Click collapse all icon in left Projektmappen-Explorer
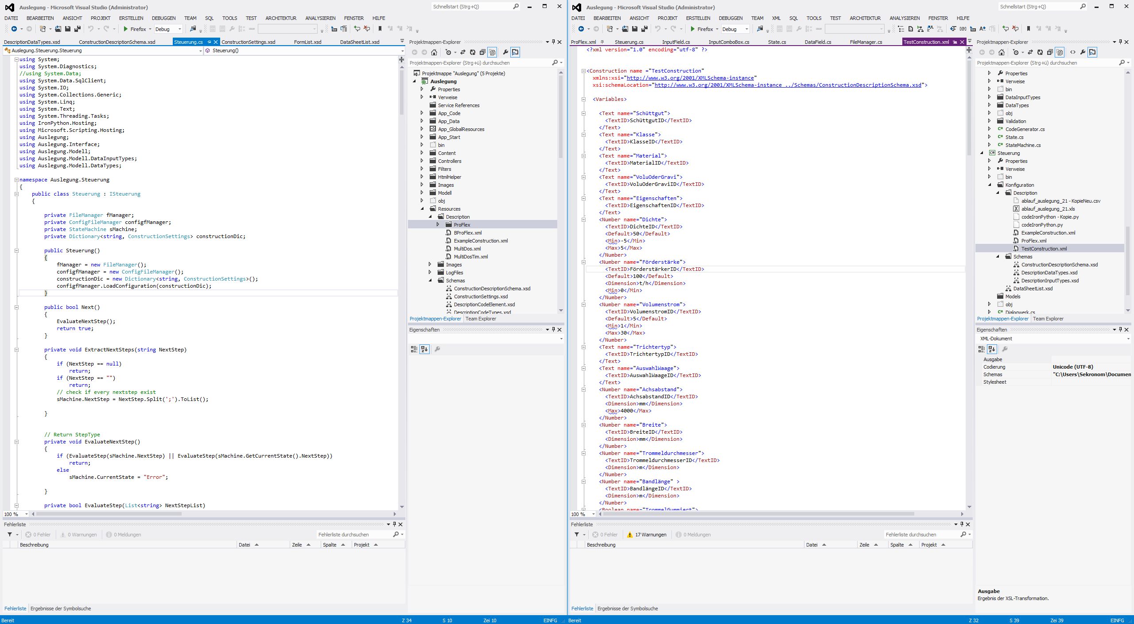Screen dimensions: 1134x624 click(x=482, y=52)
